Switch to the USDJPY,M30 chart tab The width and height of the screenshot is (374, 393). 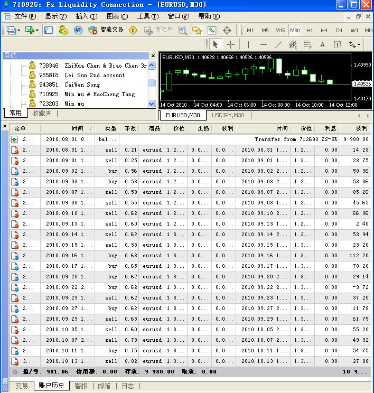click(x=228, y=115)
